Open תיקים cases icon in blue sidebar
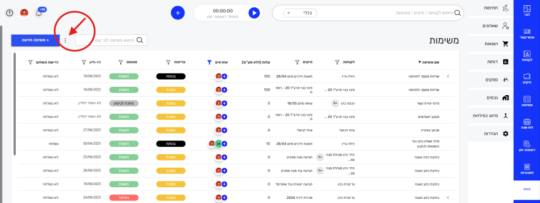The height and width of the screenshot is (203, 540). point(527,79)
